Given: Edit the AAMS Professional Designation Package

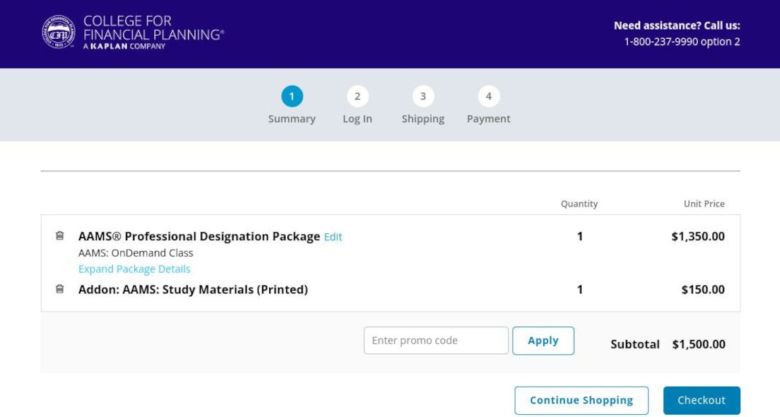Looking at the screenshot, I should 333,237.
